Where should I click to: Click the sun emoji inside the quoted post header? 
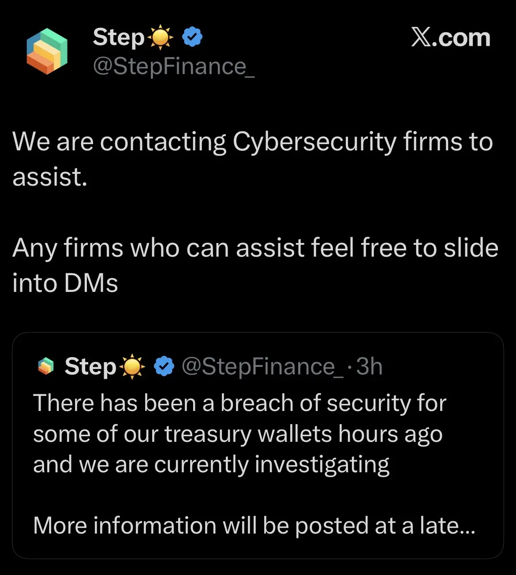(x=132, y=366)
